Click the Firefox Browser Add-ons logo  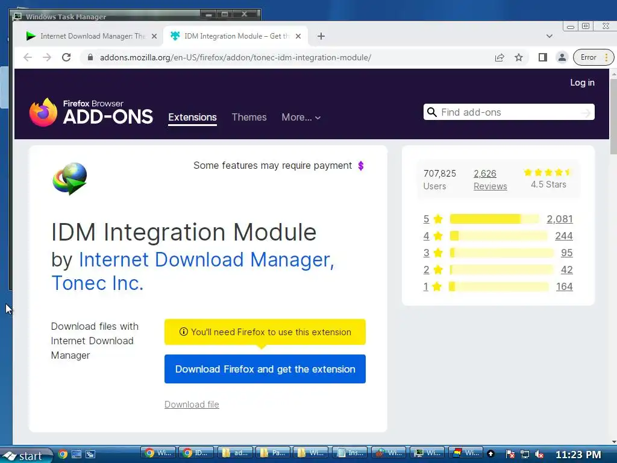tap(91, 112)
